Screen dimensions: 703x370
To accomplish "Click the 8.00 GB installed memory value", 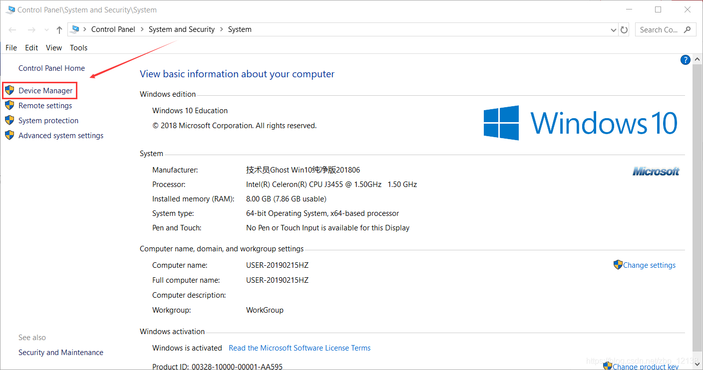I will (x=286, y=199).
